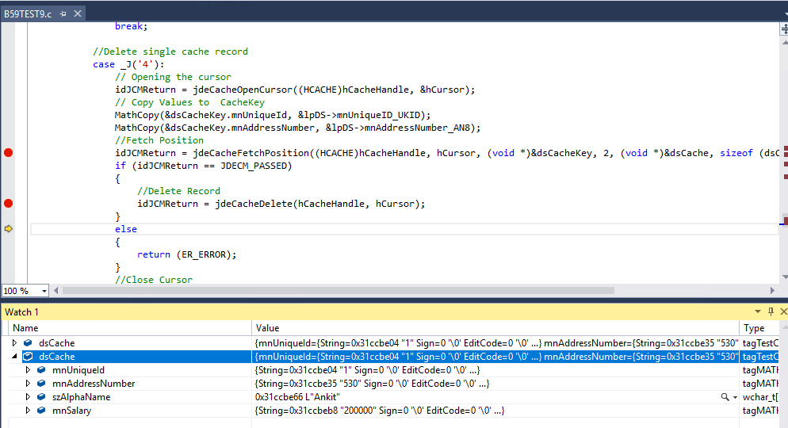Click mnSalary value containing "200000"
This screenshot has height=428, width=788.
[380, 411]
